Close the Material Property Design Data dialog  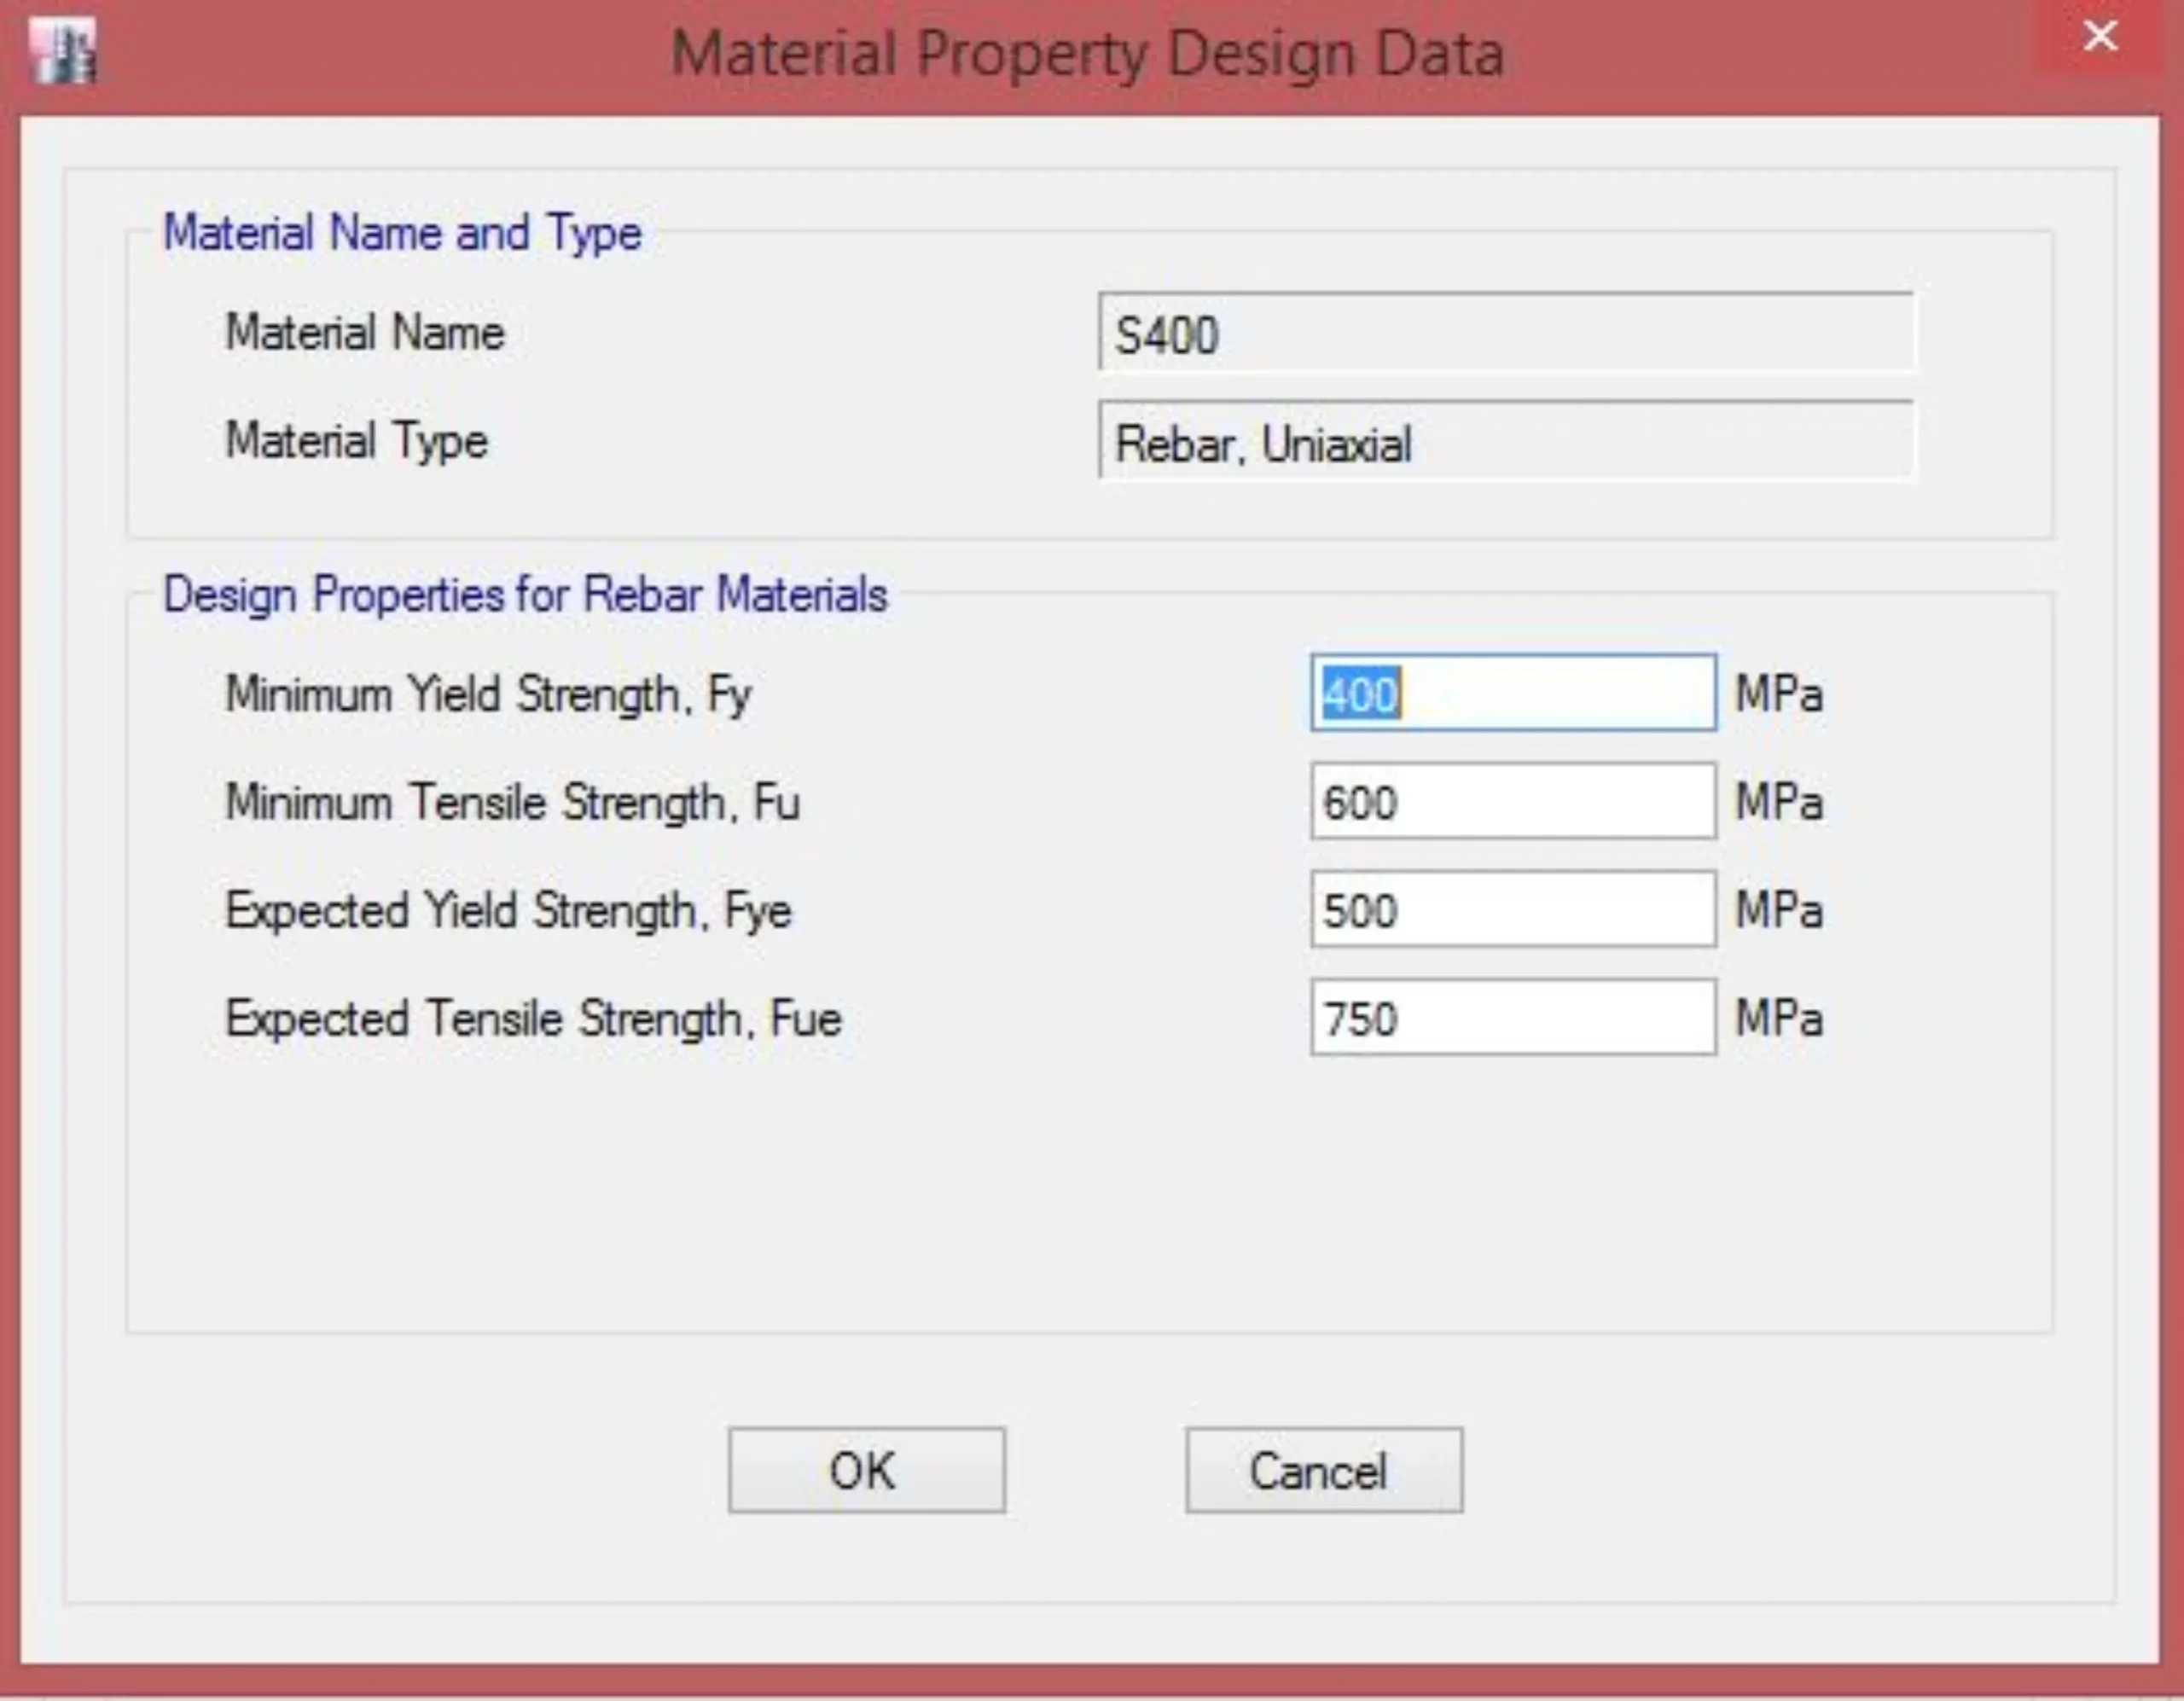pos(2099,37)
